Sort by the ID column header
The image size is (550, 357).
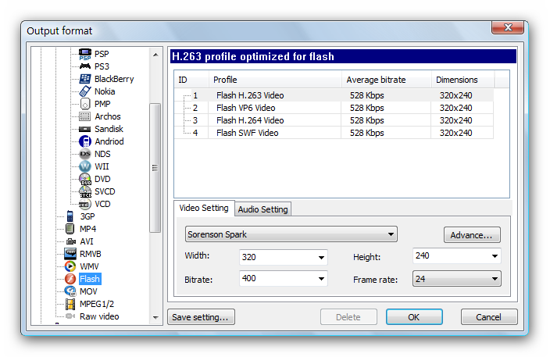pyautogui.click(x=191, y=80)
